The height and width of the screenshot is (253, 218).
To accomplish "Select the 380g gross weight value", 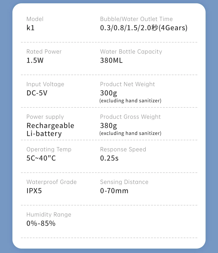I will (108, 126).
